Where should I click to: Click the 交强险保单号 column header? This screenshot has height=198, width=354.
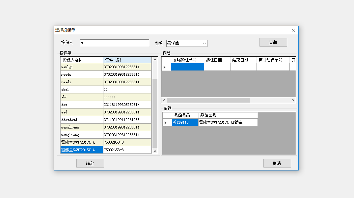coord(187,60)
